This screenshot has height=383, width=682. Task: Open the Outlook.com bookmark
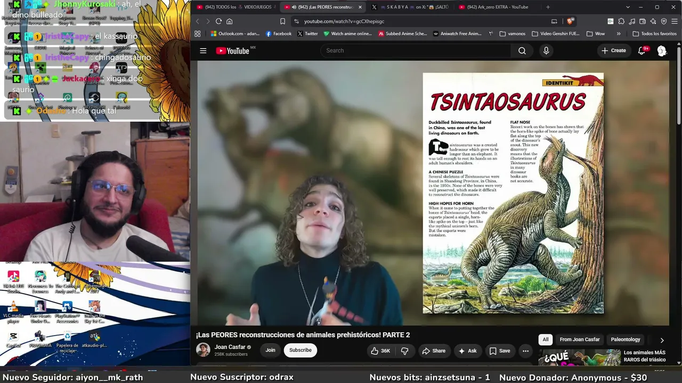(x=235, y=34)
